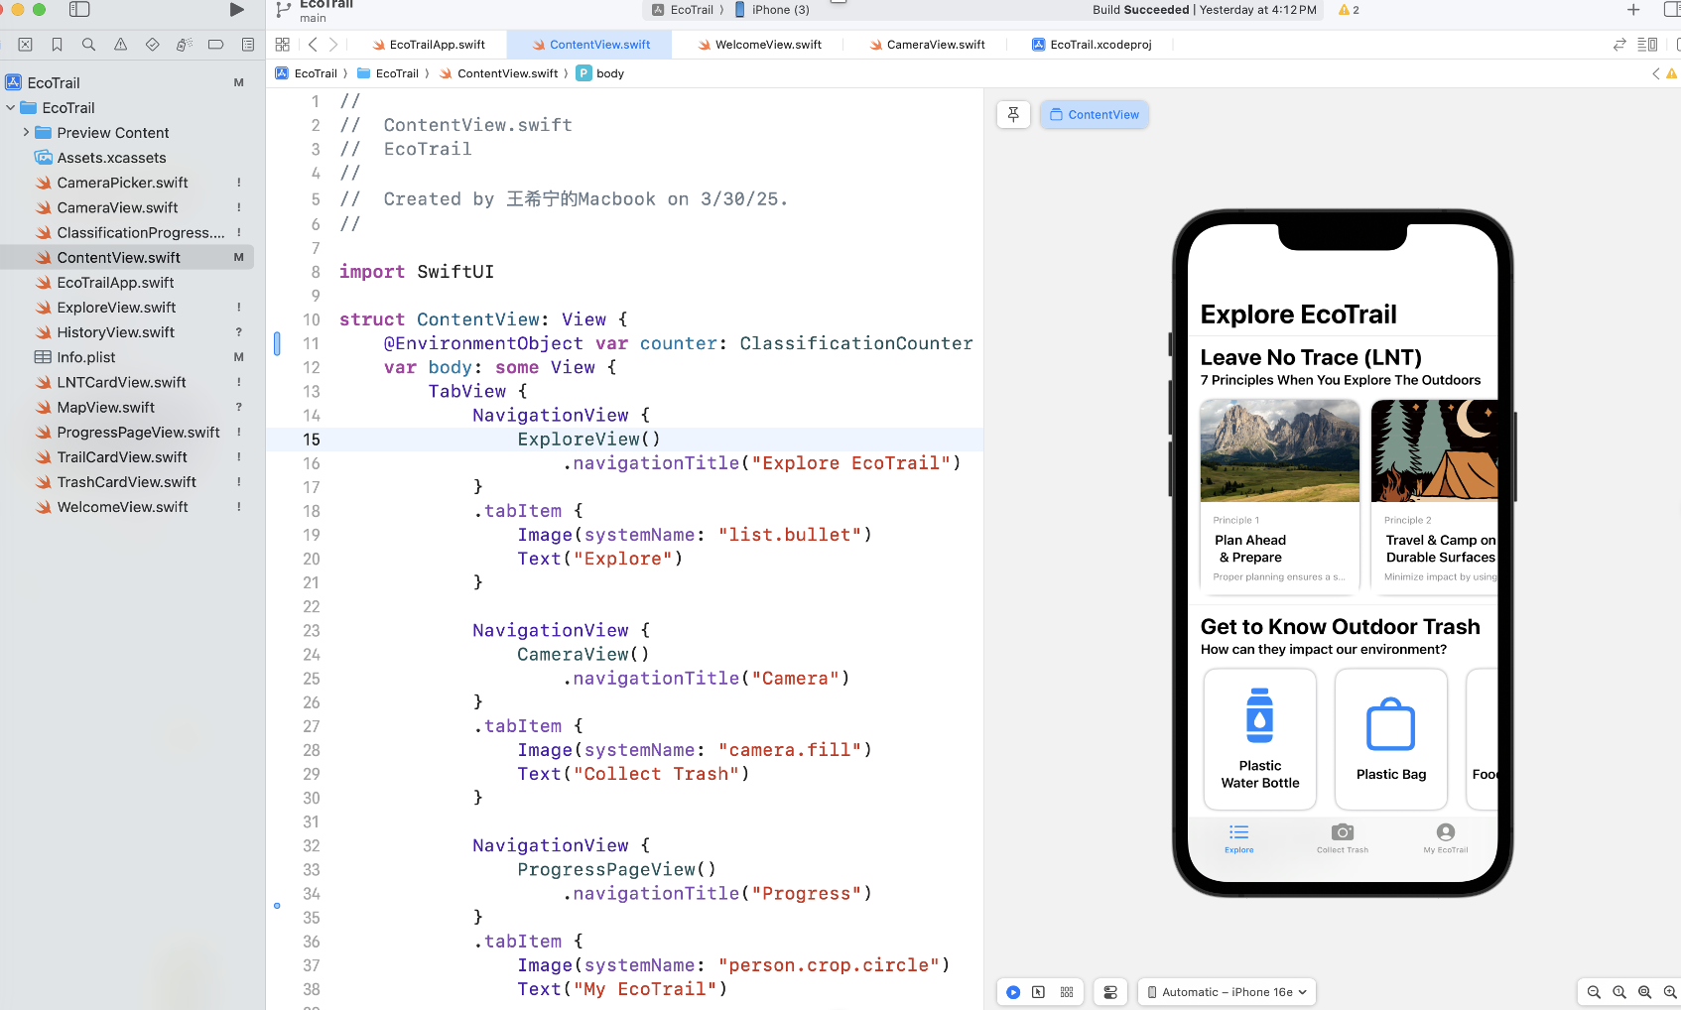The image size is (1681, 1010).
Task: Open the preview device settings icon
Action: (1110, 992)
